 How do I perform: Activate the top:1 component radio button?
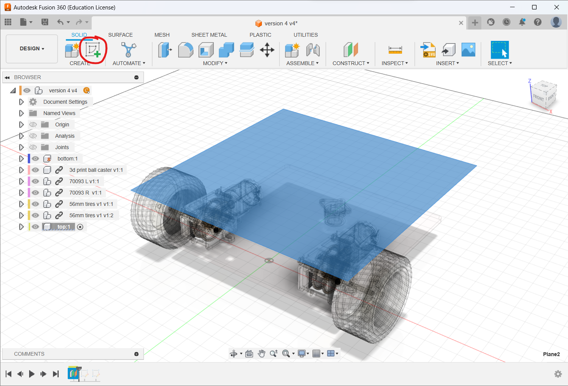click(80, 227)
